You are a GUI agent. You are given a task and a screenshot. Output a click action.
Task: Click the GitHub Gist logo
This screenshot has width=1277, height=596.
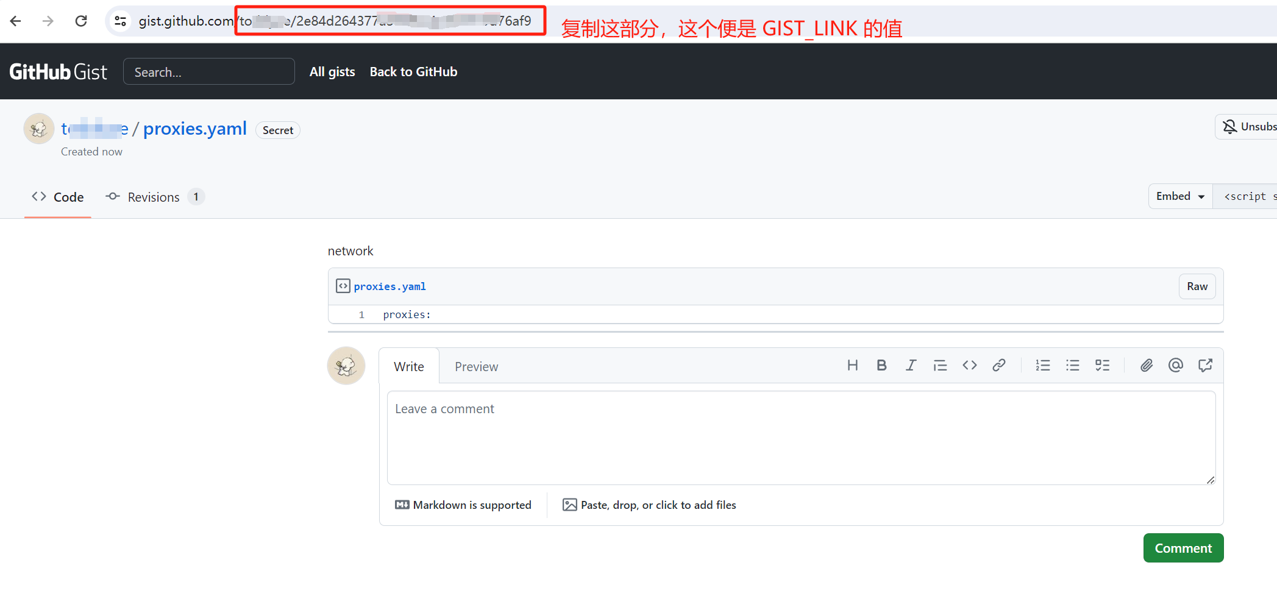[x=58, y=72]
